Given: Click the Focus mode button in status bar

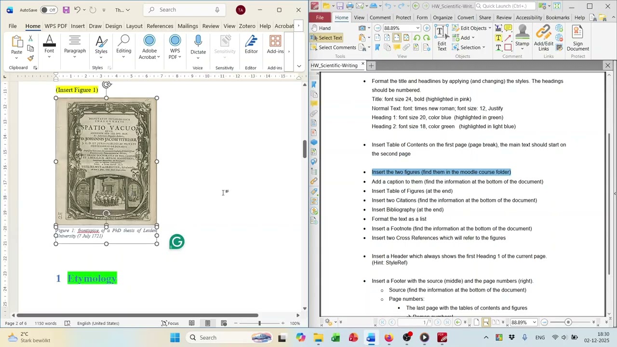Looking at the screenshot, I should (170, 323).
